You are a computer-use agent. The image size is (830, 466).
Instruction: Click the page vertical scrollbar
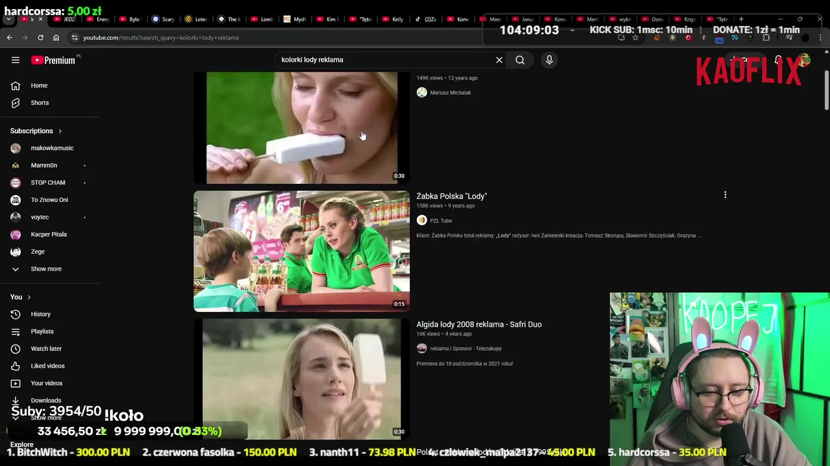tap(826, 91)
